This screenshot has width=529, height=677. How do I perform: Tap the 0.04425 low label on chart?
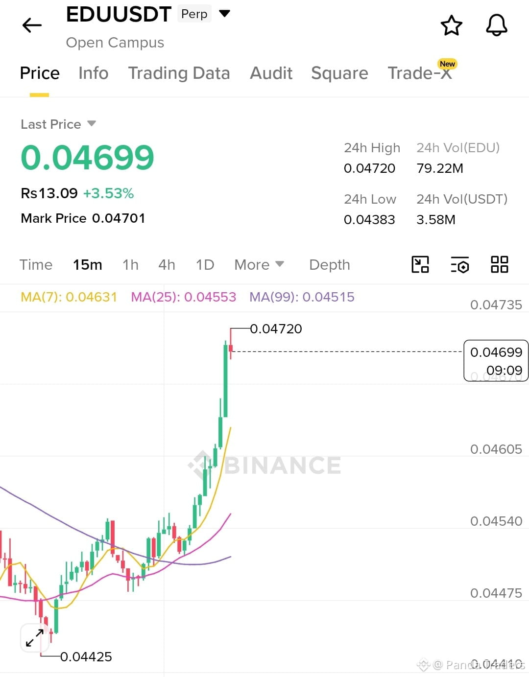(86, 656)
